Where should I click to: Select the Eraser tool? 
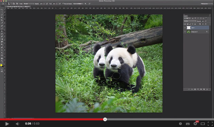point(2,37)
